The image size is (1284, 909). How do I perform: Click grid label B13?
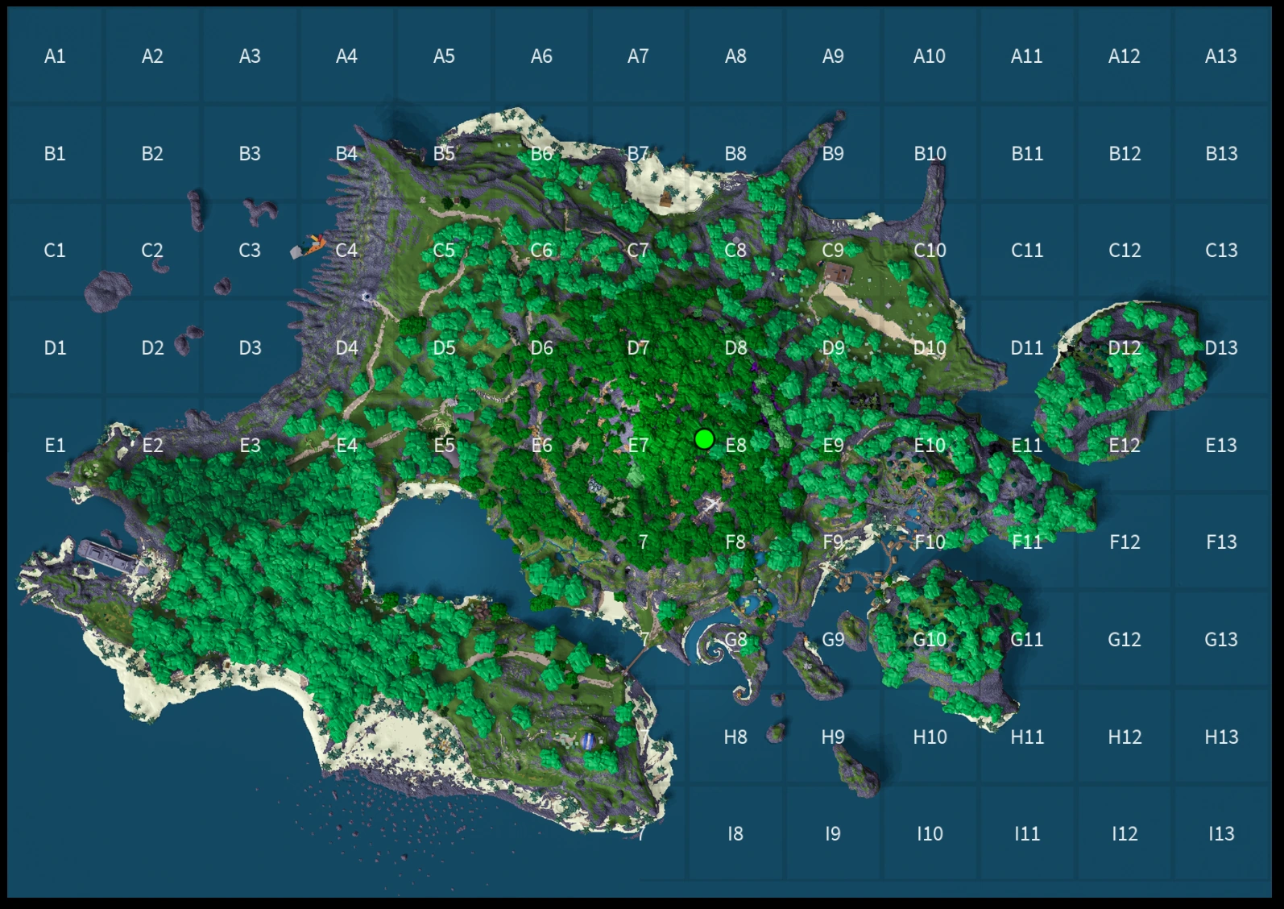[x=1221, y=154]
